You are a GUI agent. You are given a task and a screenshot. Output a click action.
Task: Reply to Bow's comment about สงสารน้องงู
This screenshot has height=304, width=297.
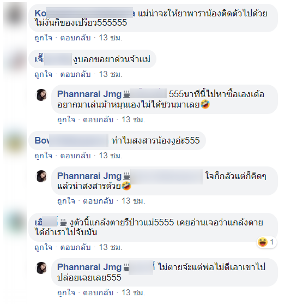click(75, 156)
